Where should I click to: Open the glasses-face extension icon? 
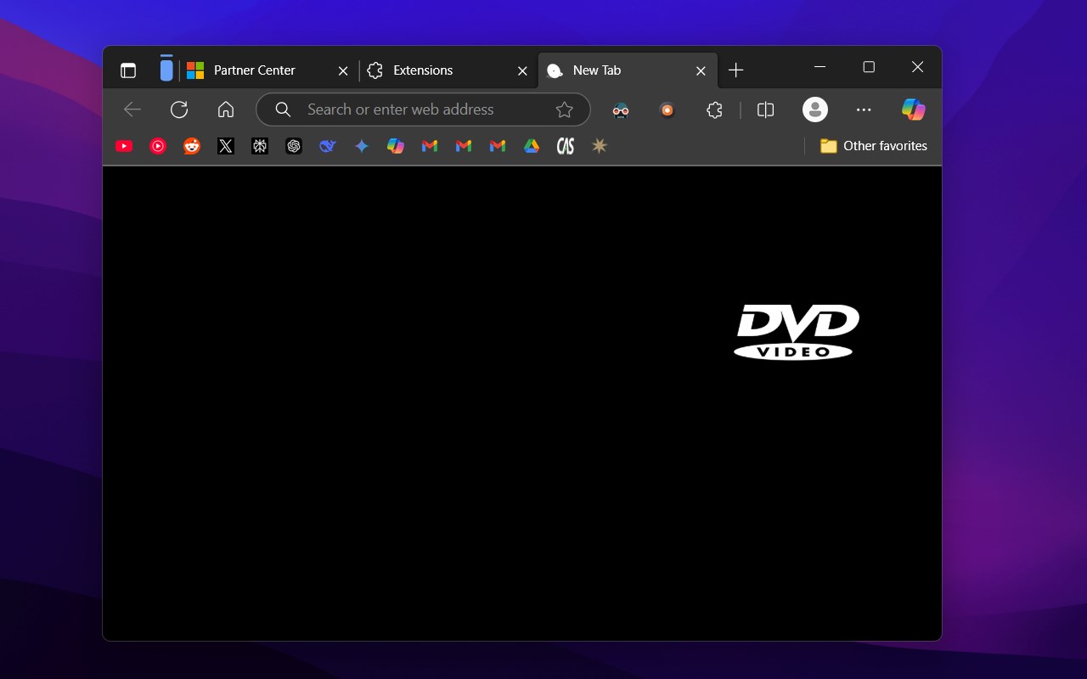(x=621, y=109)
